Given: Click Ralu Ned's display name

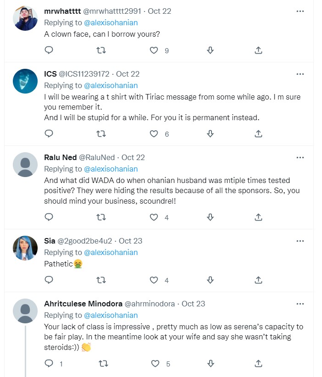Looking at the screenshot, I should 60,157.
